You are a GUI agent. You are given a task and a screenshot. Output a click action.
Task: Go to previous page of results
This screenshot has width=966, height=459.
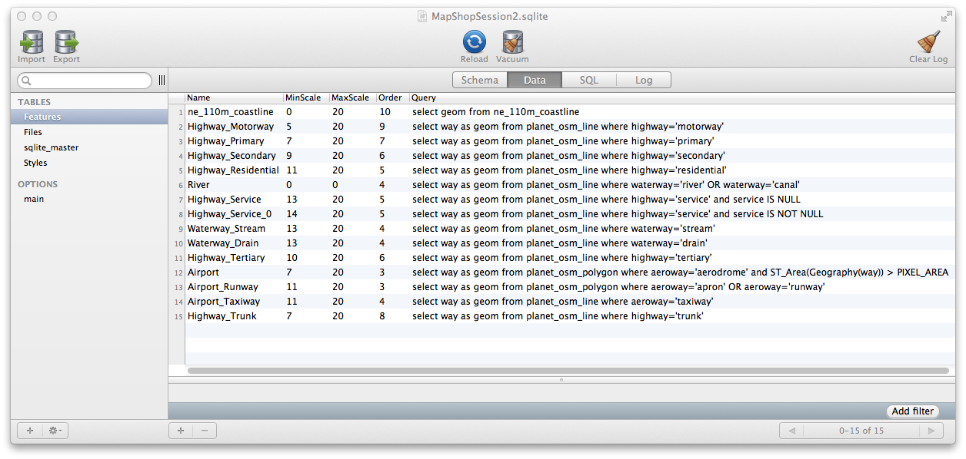[x=791, y=431]
